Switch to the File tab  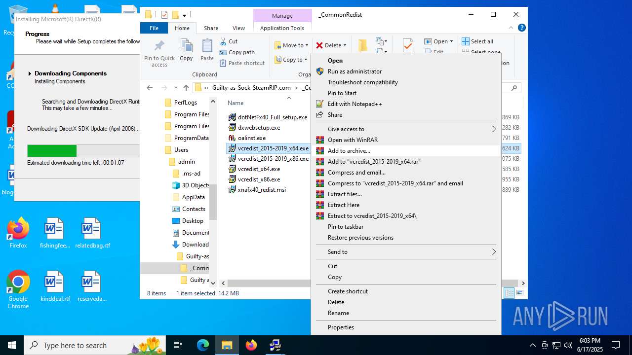point(154,28)
